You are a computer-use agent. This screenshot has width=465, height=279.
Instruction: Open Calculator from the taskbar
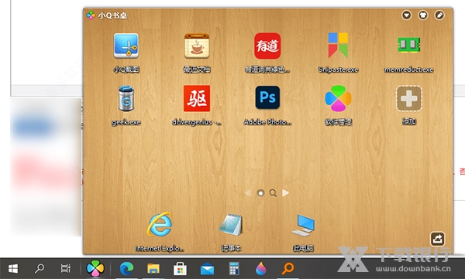pyautogui.click(x=234, y=269)
